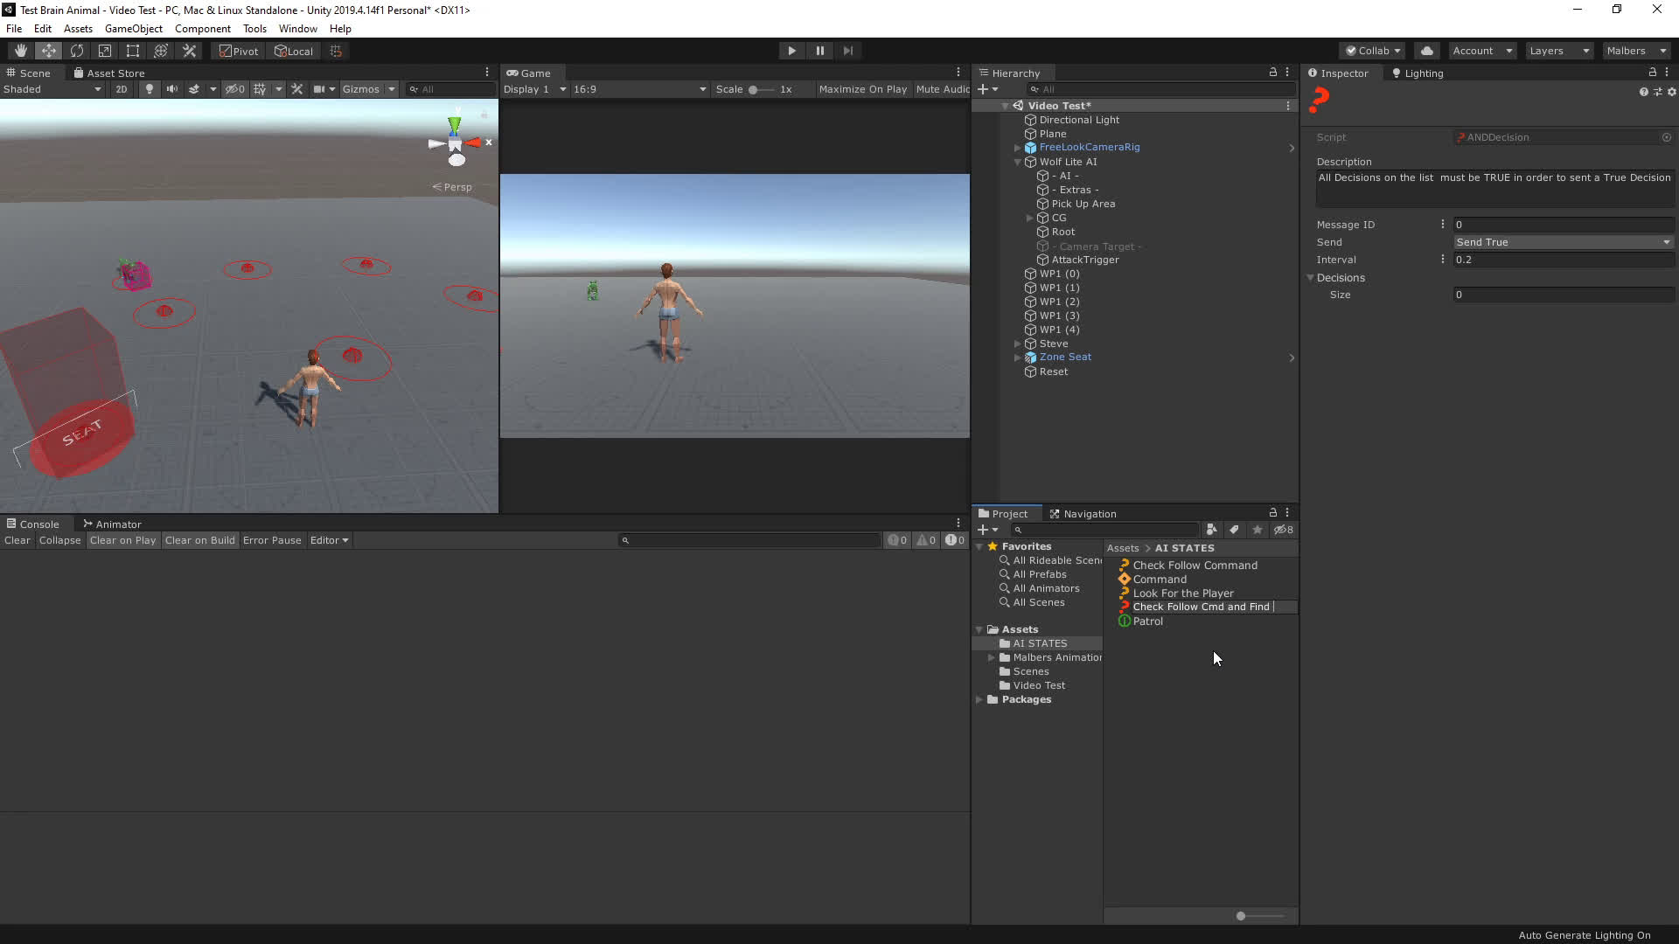This screenshot has height=944, width=1679.
Task: Toggle audio in the Scene view toolbar
Action: coord(171,88)
